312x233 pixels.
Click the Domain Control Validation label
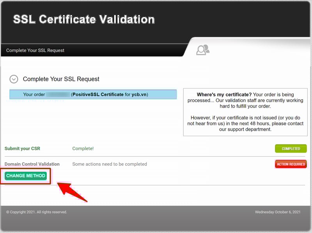pos(32,164)
